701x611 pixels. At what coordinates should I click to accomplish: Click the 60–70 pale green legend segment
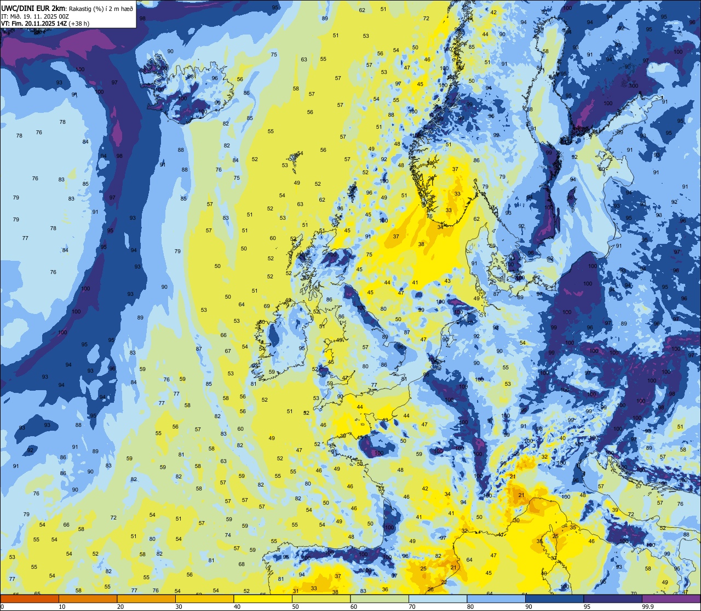tap(380, 599)
